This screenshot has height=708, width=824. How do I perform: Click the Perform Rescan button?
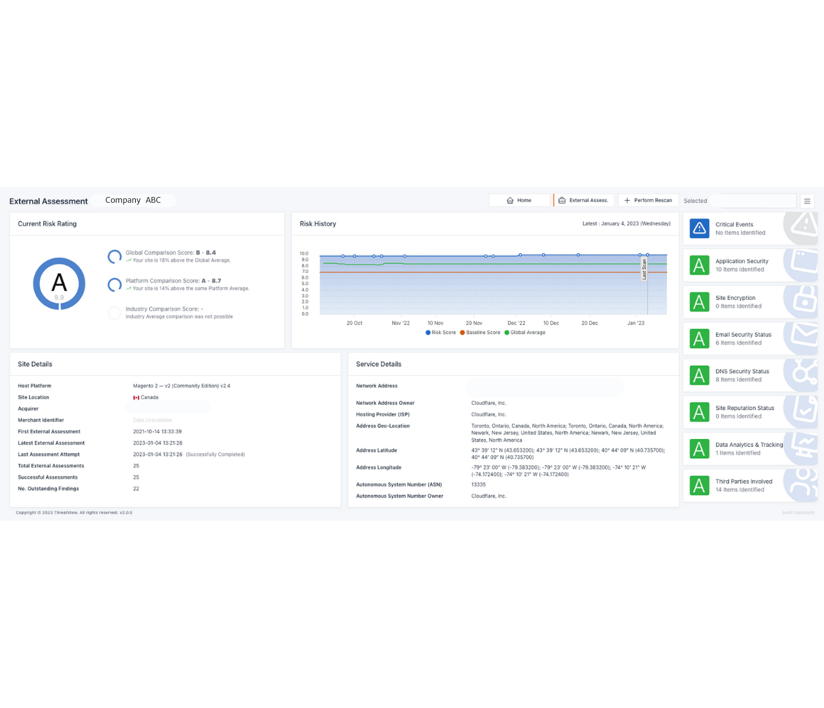(648, 200)
